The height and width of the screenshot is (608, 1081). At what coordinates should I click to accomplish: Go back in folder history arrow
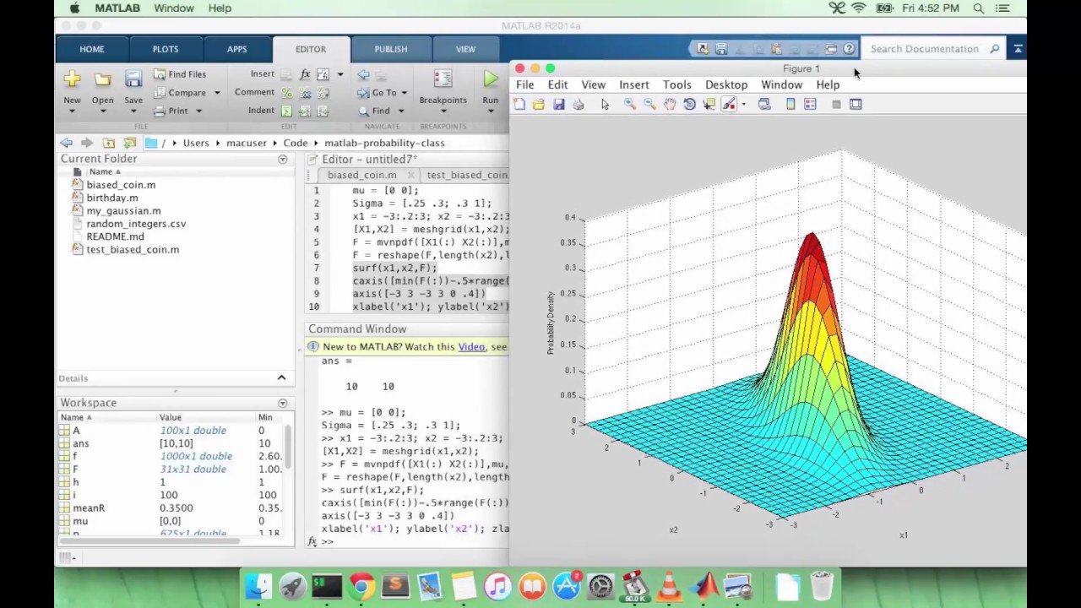pos(66,143)
